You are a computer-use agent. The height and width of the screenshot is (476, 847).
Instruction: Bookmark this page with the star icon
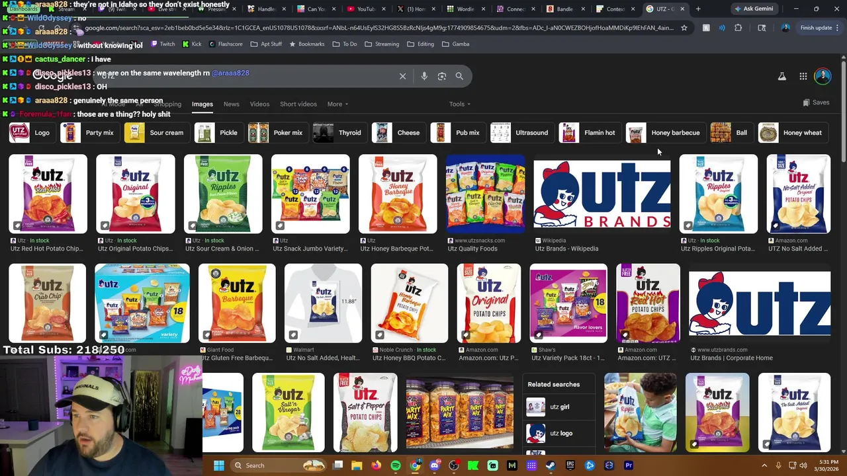pyautogui.click(x=684, y=28)
